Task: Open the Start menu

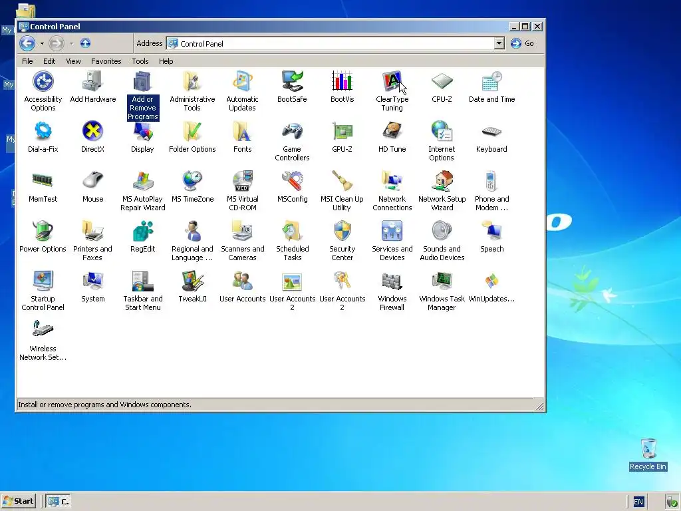Action: (18, 501)
